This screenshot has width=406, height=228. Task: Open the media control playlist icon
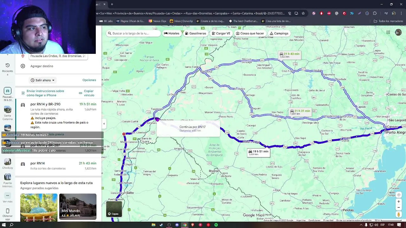386,13
